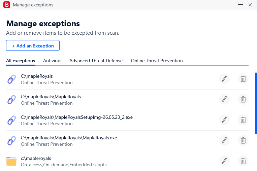Click the folder icon beside c:\mapleroyals

coord(11,161)
